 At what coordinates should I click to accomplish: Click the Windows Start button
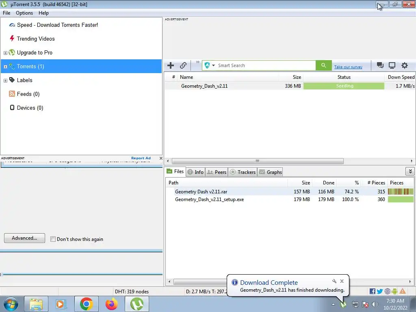click(x=11, y=304)
